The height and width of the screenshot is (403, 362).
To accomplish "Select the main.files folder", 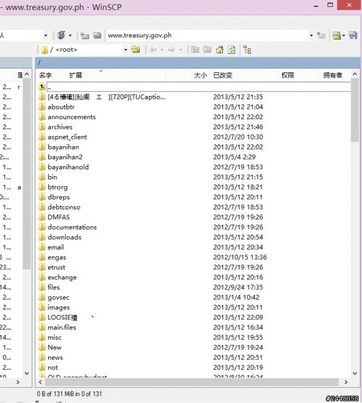I will [x=62, y=327].
